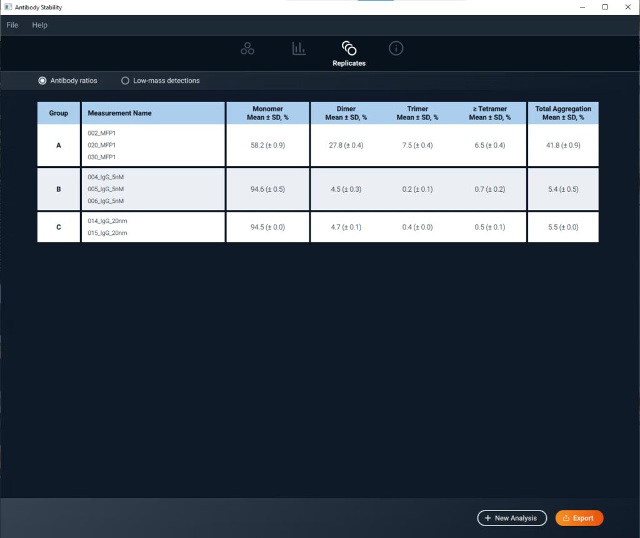Open the samples view with three-circles icon
Screen dimensions: 640x538
[x=247, y=49]
